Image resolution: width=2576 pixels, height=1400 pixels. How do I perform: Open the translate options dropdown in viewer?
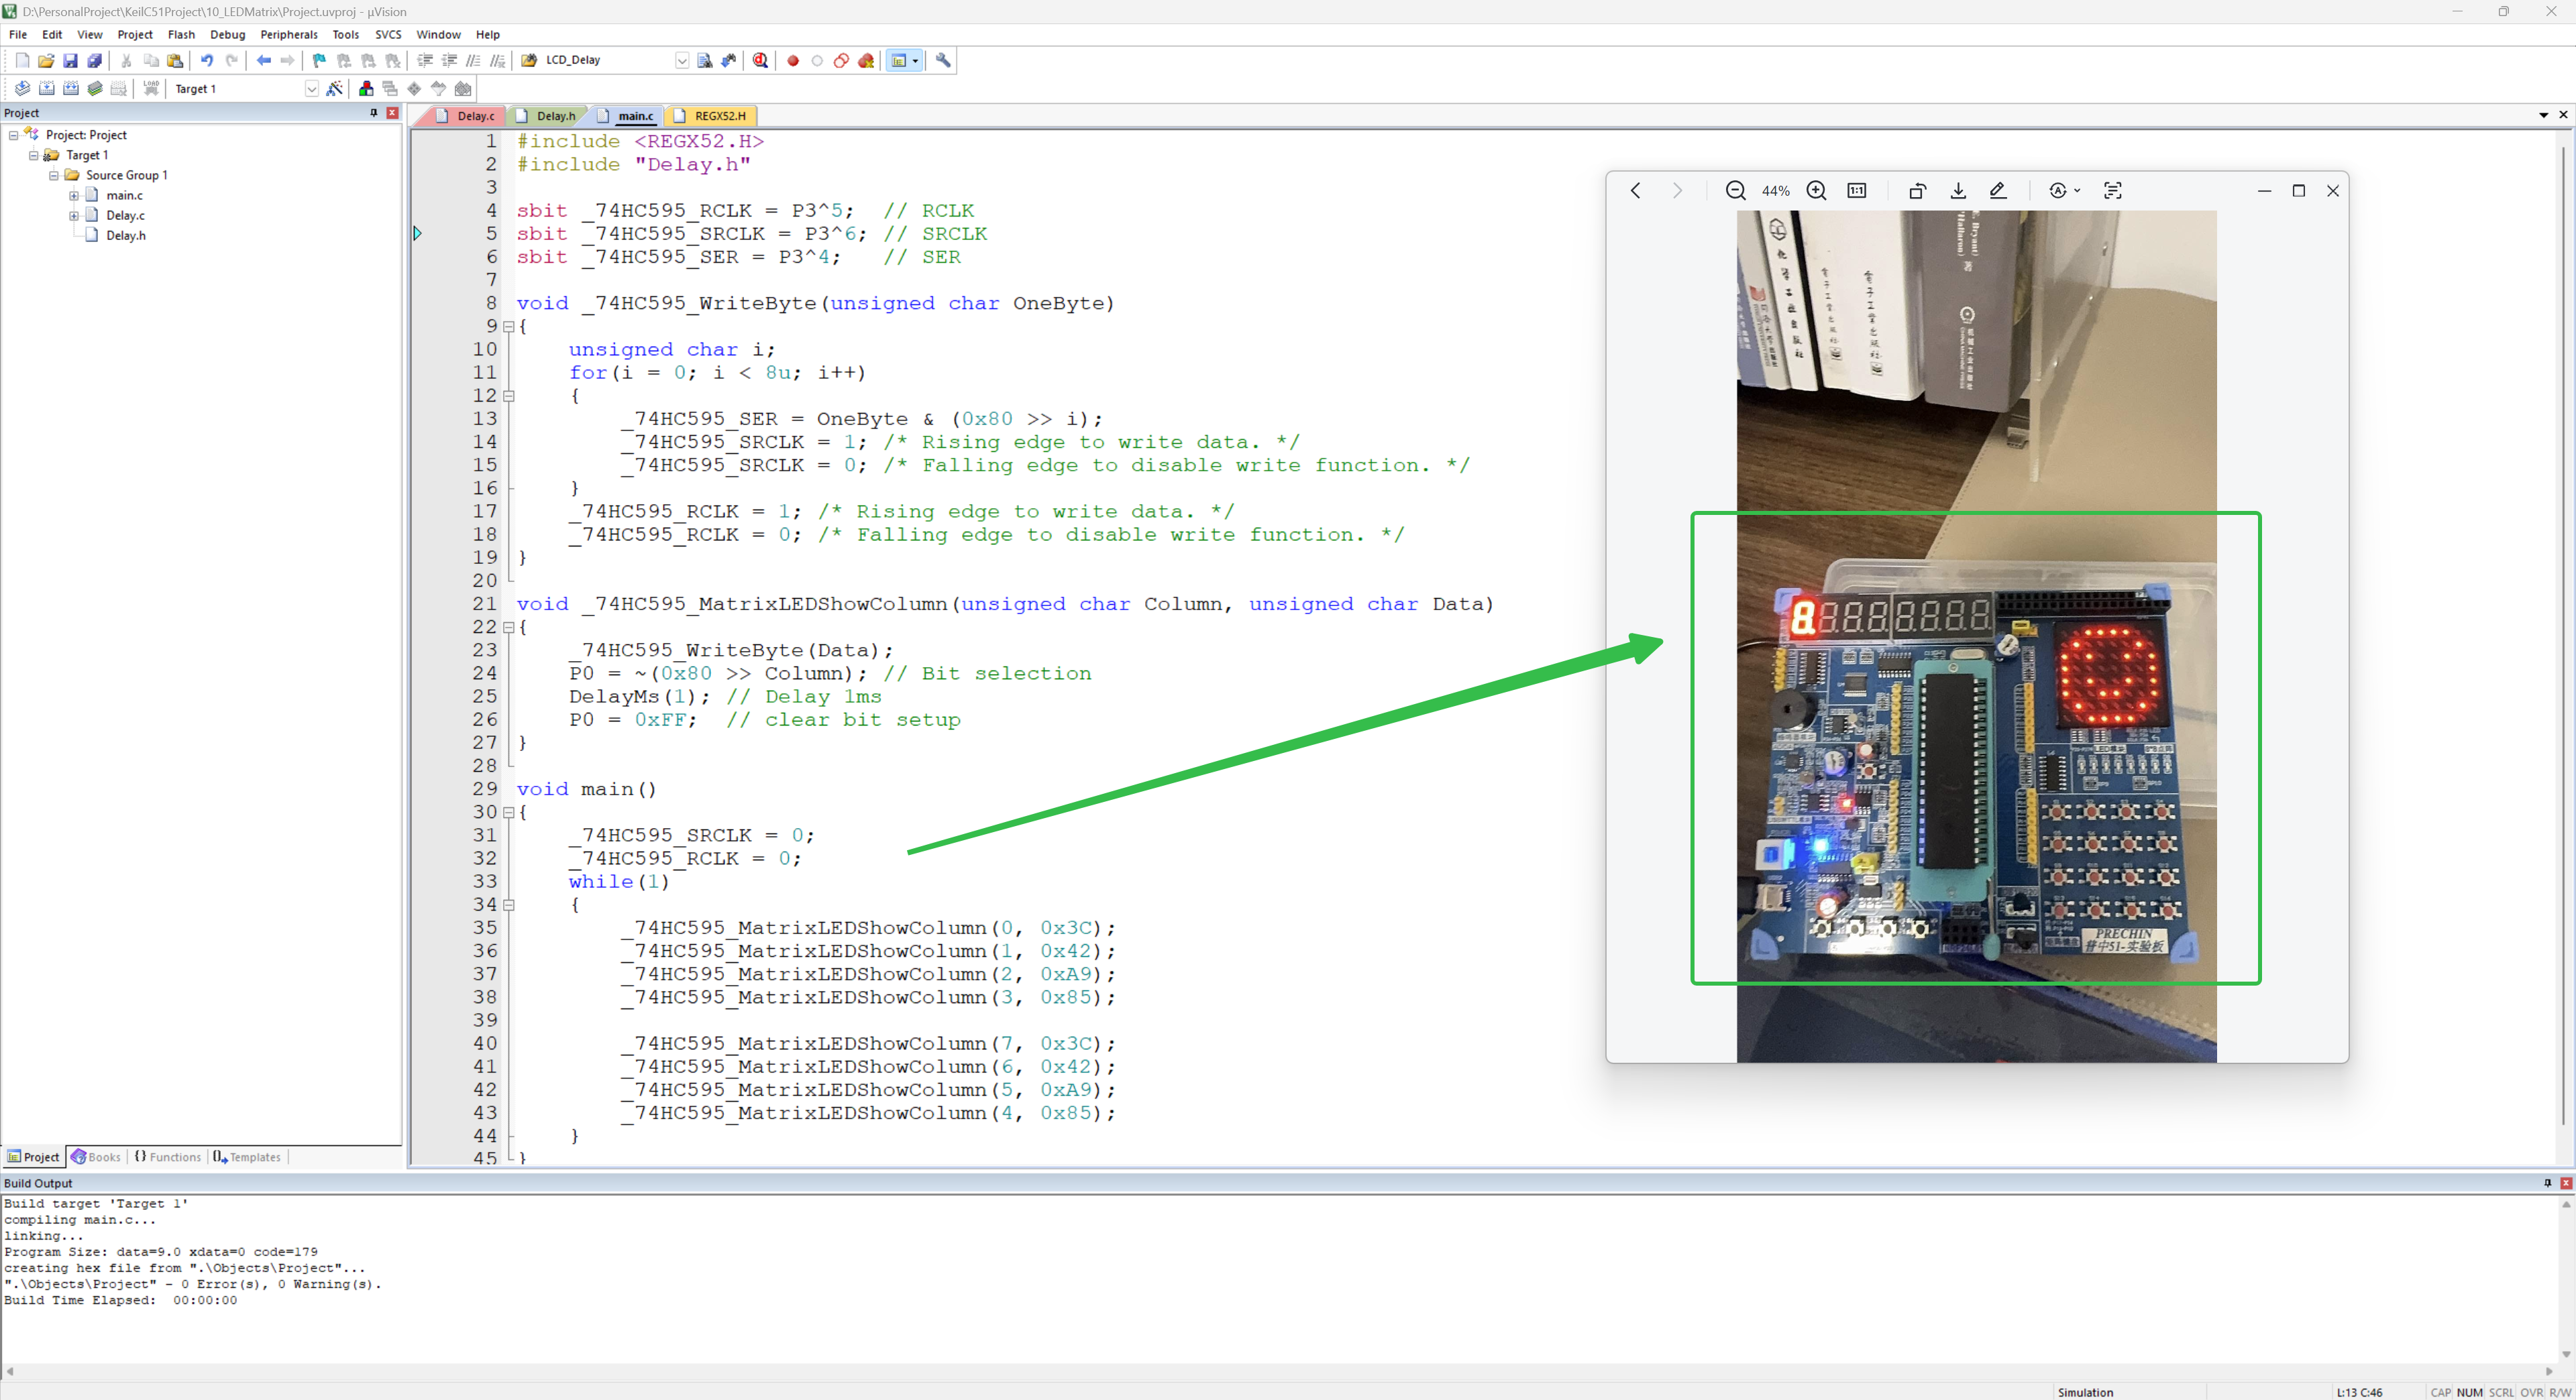point(2077,191)
